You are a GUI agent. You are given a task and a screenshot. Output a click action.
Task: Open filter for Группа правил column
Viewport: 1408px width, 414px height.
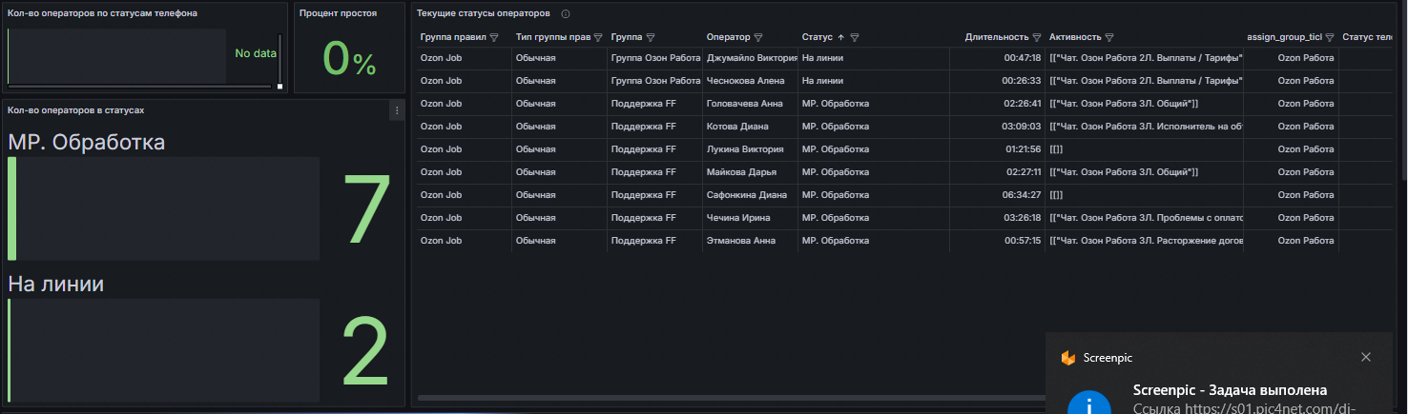[494, 37]
